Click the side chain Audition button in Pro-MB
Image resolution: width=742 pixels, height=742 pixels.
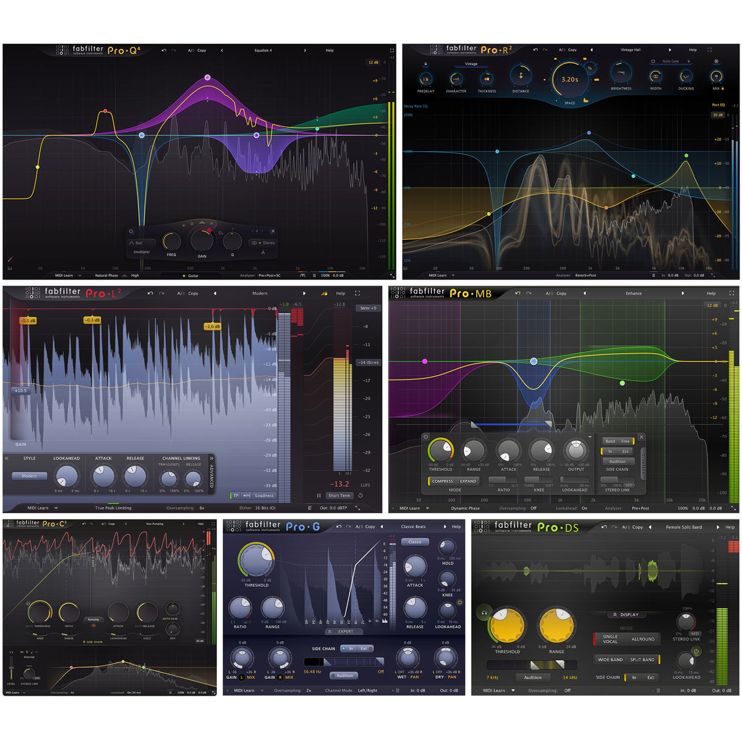[x=618, y=461]
